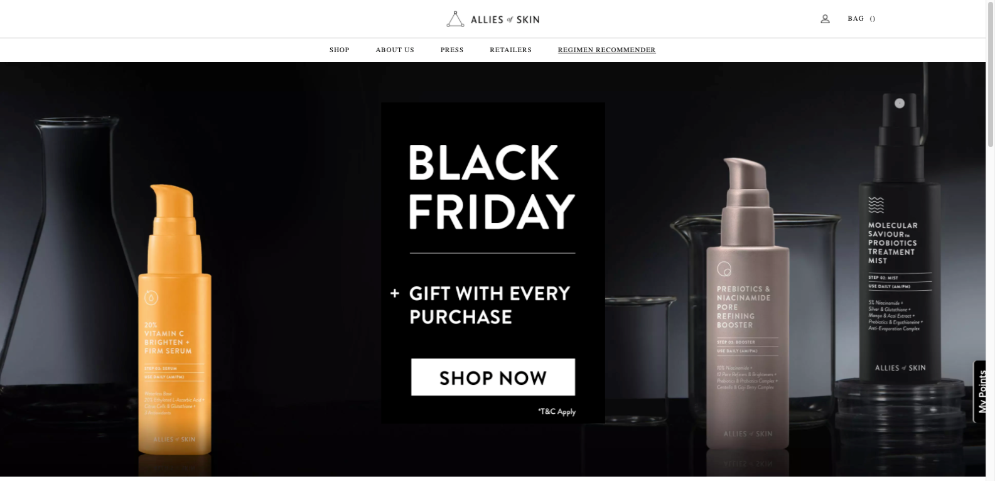Click the BLACK FRIDAY banner heading
The height and width of the screenshot is (481, 995).
click(491, 186)
